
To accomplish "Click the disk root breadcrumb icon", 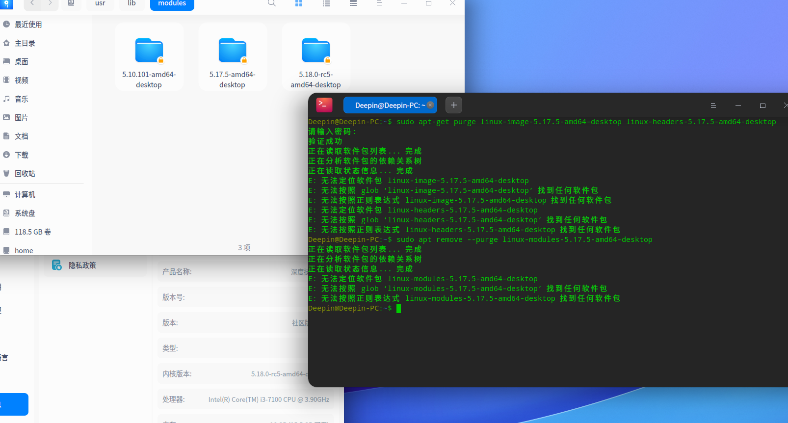I will click(x=71, y=3).
